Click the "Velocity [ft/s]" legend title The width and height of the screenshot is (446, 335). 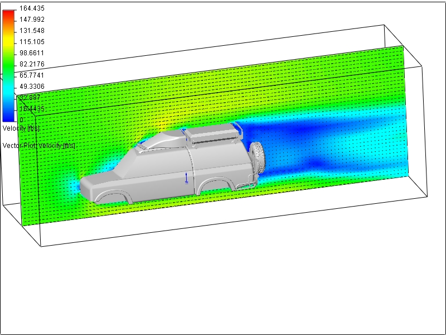click(21, 128)
